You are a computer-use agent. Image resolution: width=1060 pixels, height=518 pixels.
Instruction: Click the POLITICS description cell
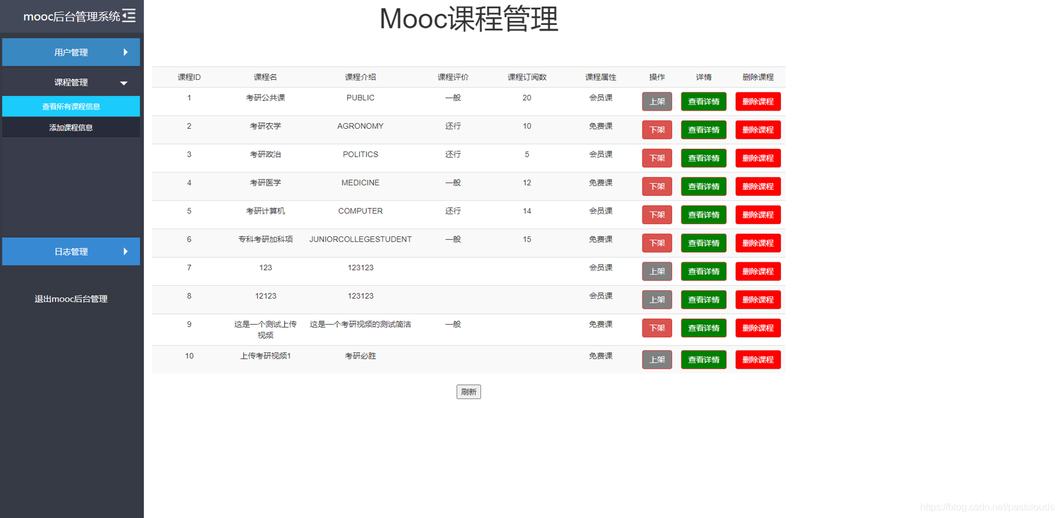click(x=361, y=155)
